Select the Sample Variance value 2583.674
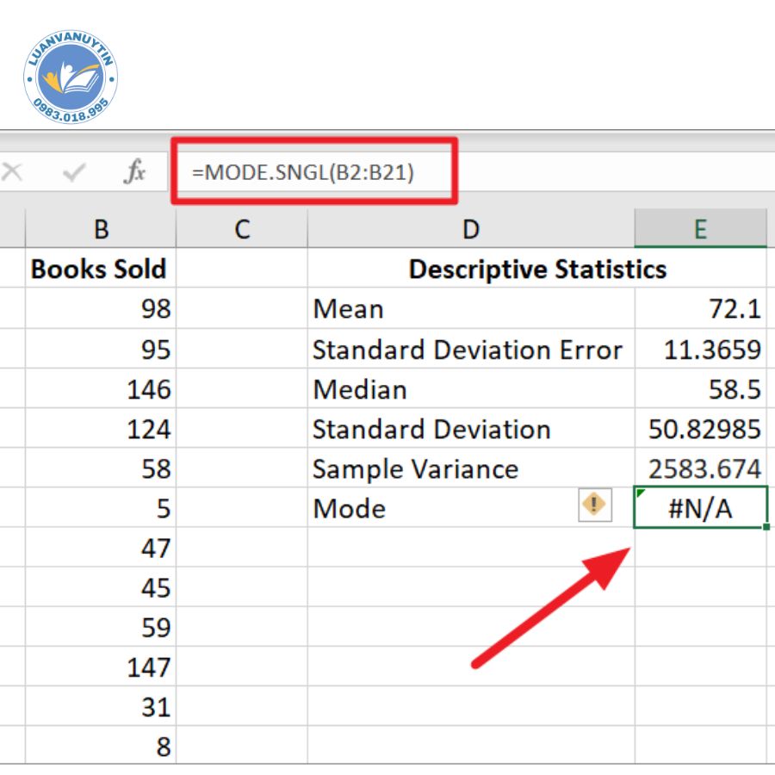Image resolution: width=775 pixels, height=775 pixels. coord(700,469)
